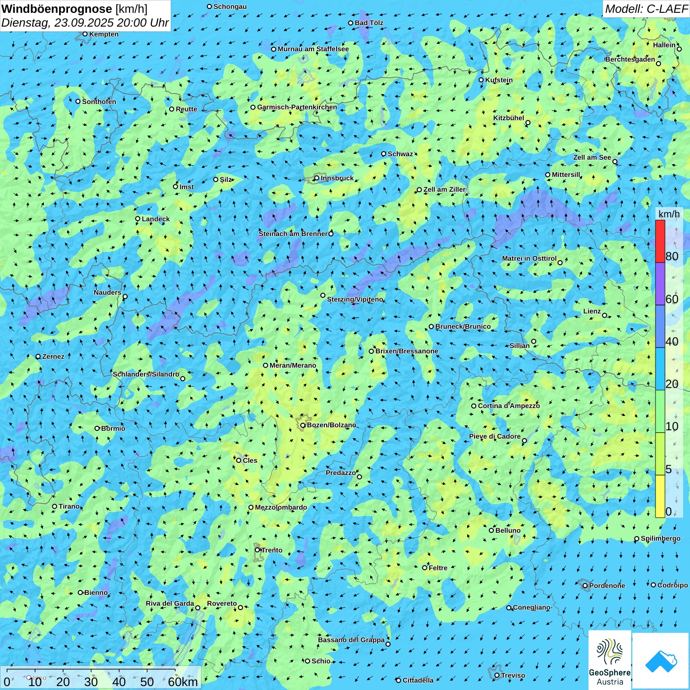This screenshot has width=690, height=690.
Task: Click the Berchtesgaden label
Action: point(630,59)
